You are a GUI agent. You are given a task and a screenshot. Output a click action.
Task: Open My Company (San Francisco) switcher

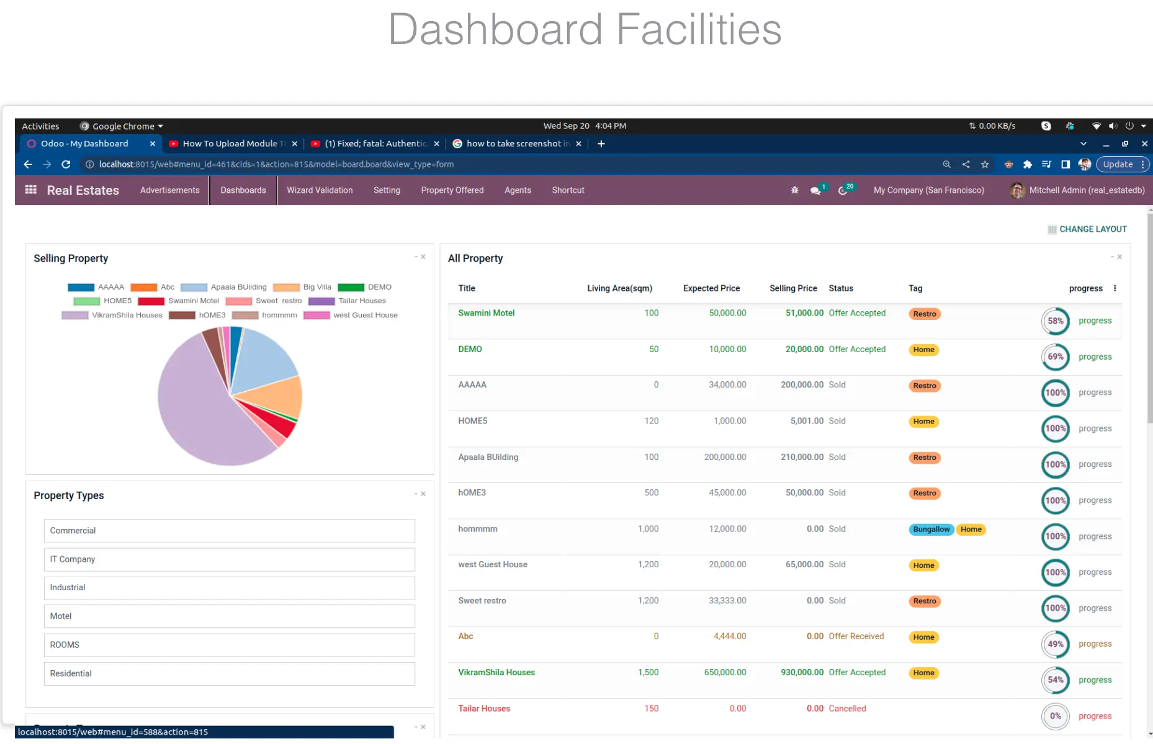929,190
